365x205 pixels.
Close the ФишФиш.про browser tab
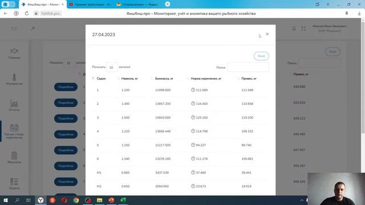point(63,5)
